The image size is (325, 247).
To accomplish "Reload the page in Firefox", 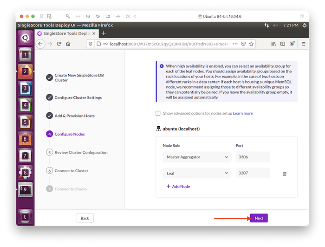I will [x=59, y=44].
